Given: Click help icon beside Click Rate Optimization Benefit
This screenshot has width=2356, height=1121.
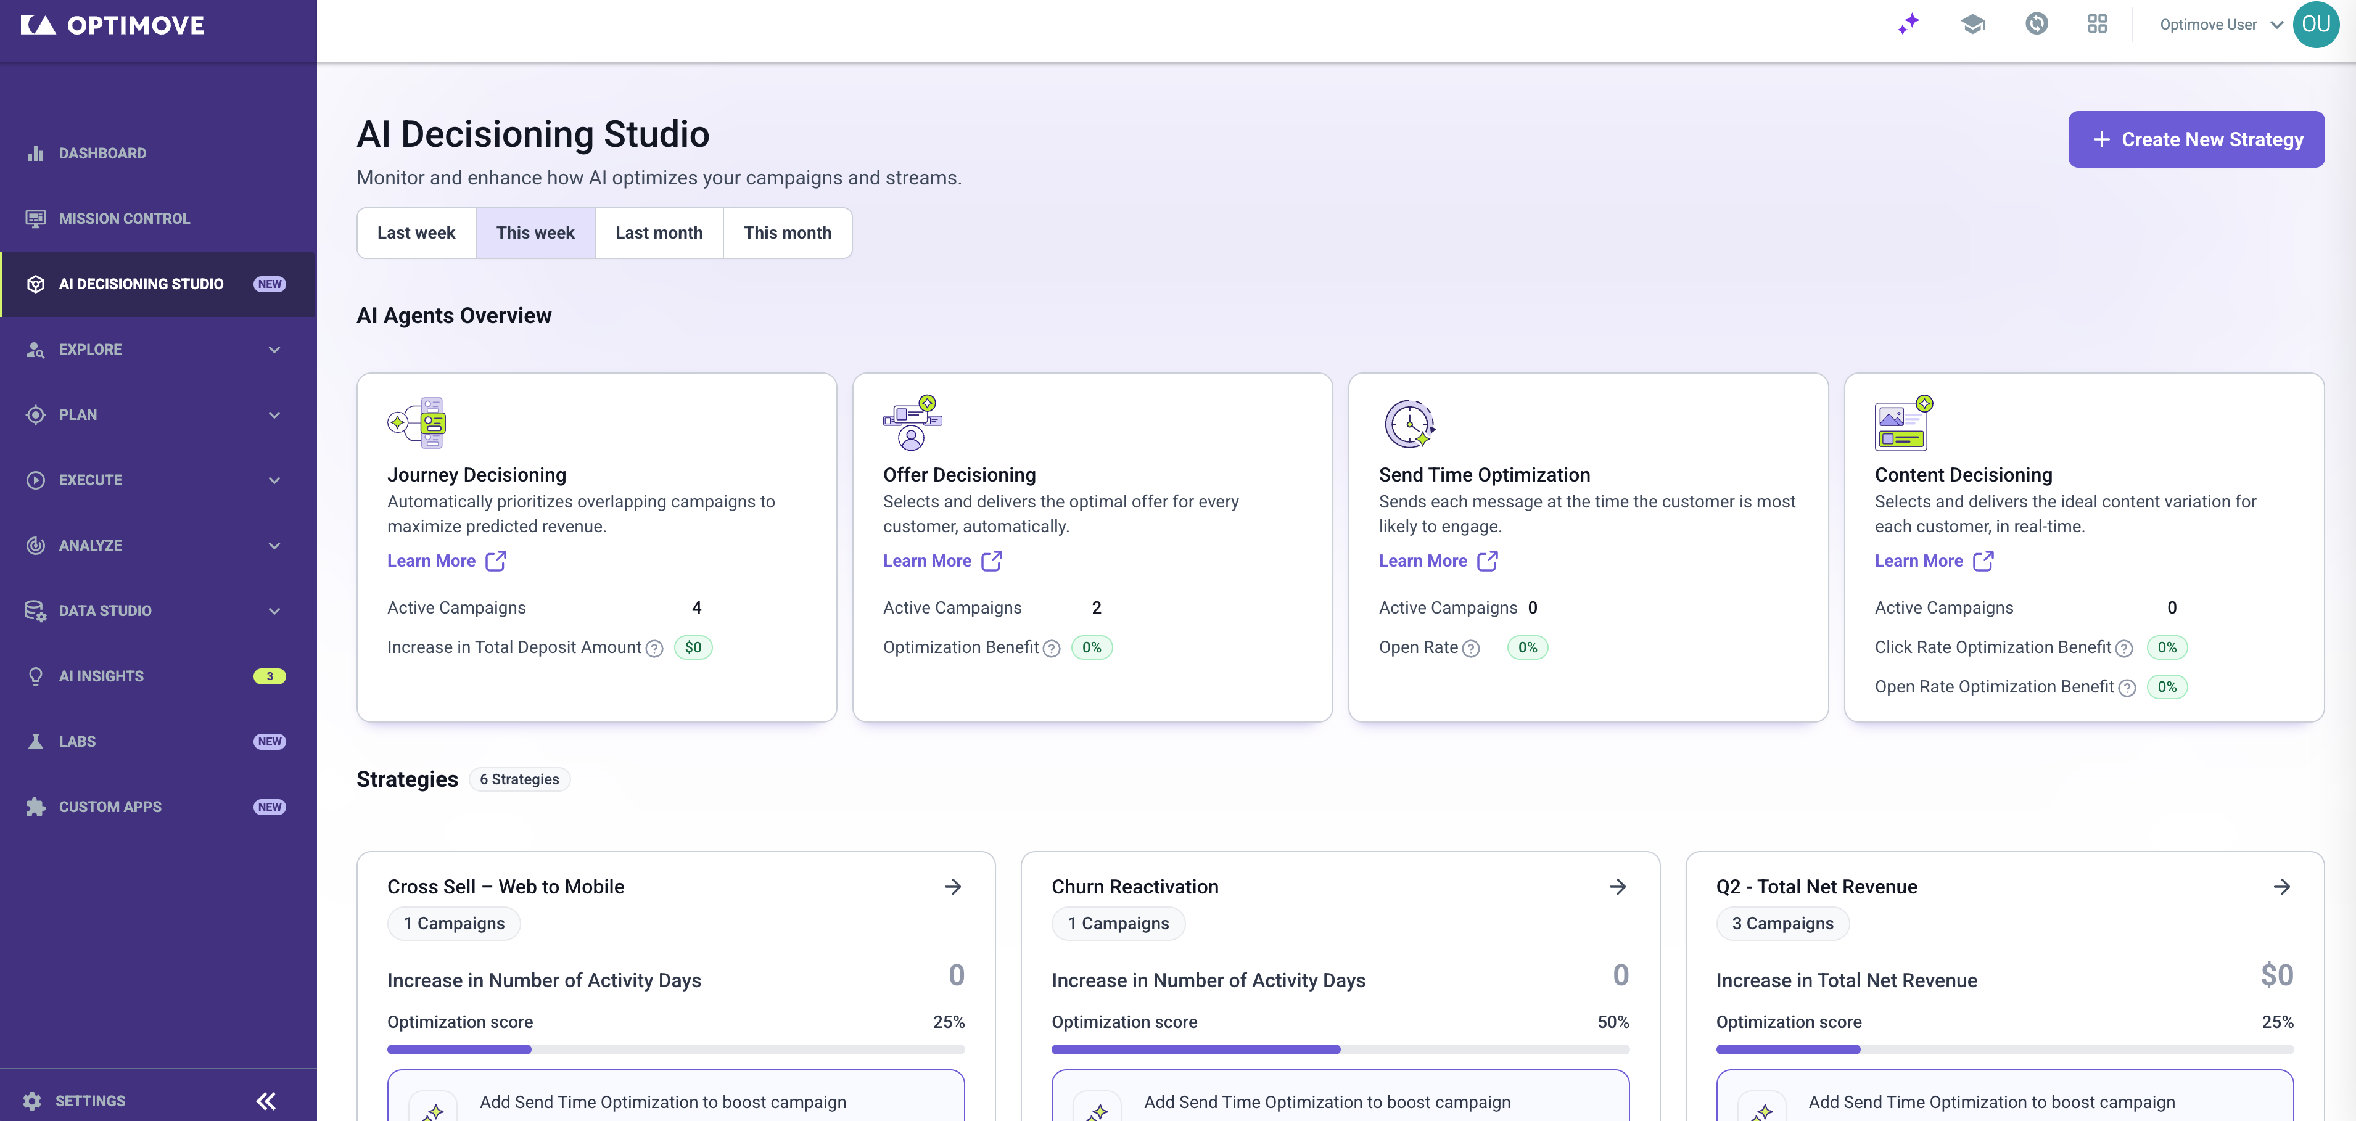Looking at the screenshot, I should pos(2125,648).
